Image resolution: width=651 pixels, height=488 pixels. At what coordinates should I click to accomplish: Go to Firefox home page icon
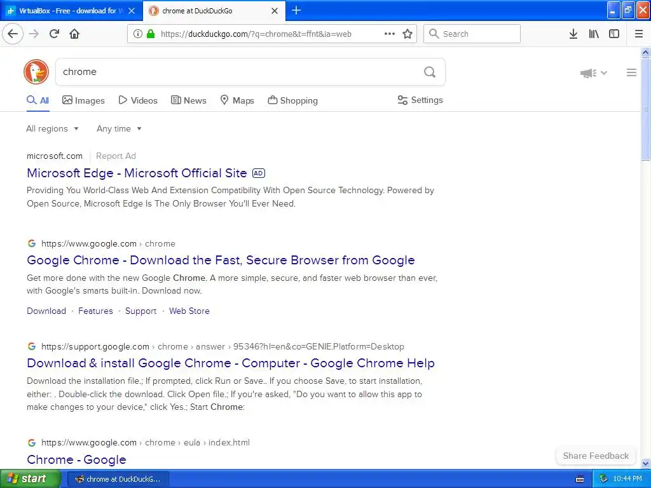[x=74, y=34]
